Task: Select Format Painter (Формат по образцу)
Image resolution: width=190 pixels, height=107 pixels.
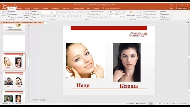Action: pyautogui.click(x=15, y=17)
